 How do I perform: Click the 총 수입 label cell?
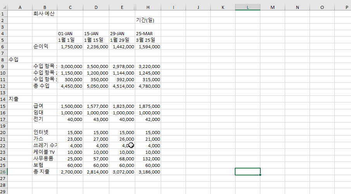pyautogui.click(x=45, y=86)
